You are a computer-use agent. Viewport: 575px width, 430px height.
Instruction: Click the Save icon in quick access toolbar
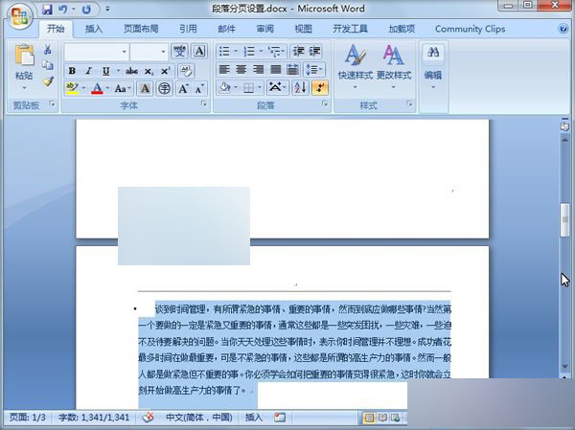pos(46,10)
